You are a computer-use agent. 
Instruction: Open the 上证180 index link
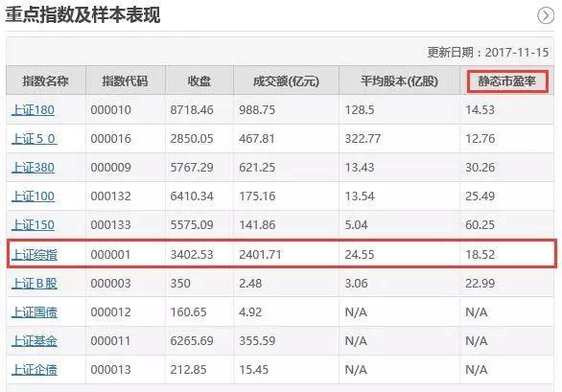(x=33, y=109)
